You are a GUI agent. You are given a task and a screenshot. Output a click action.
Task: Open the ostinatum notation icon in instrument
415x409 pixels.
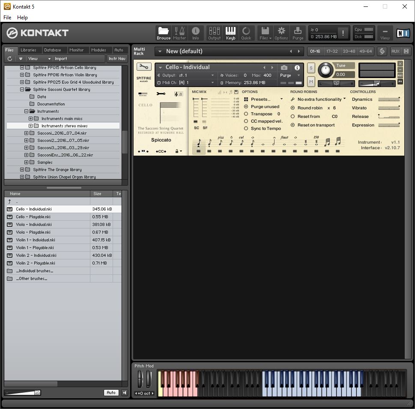pyautogui.click(x=179, y=94)
